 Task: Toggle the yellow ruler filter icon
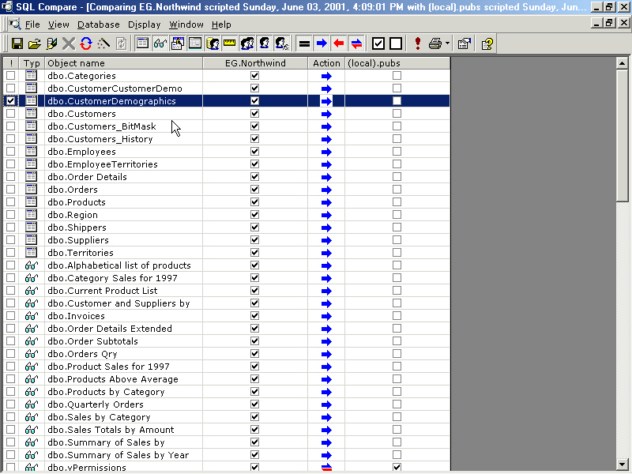pyautogui.click(x=229, y=43)
